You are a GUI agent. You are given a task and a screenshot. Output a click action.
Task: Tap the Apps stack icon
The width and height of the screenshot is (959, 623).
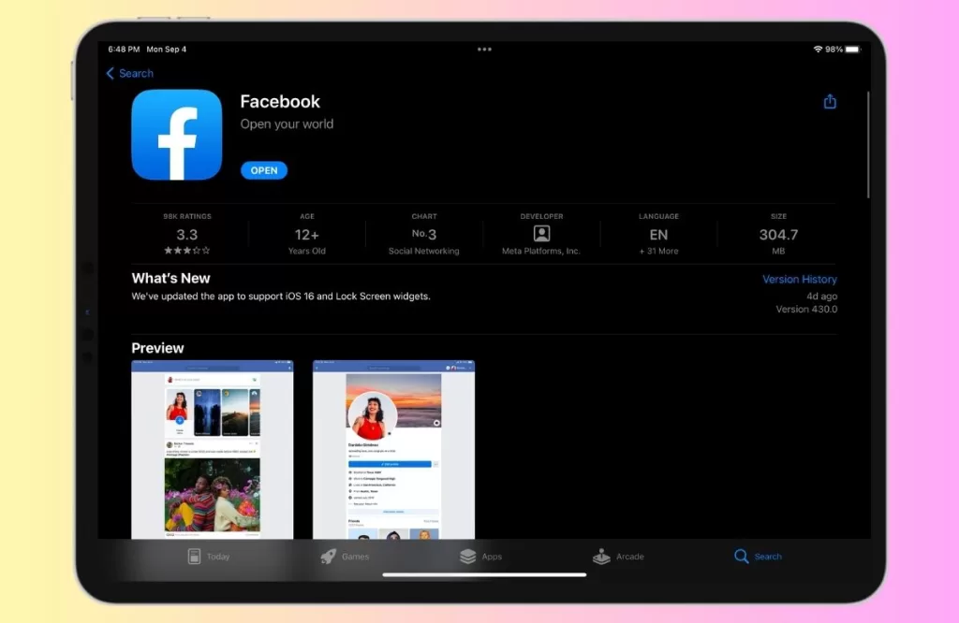(468, 557)
